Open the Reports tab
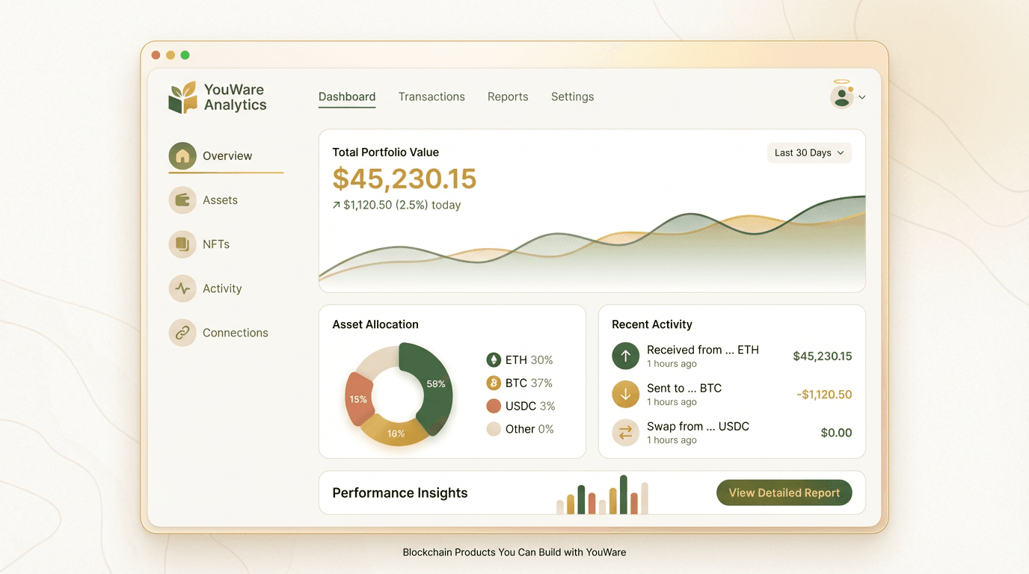 click(508, 97)
